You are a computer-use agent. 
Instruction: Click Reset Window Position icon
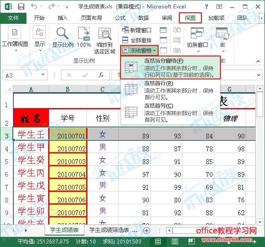click(177, 50)
